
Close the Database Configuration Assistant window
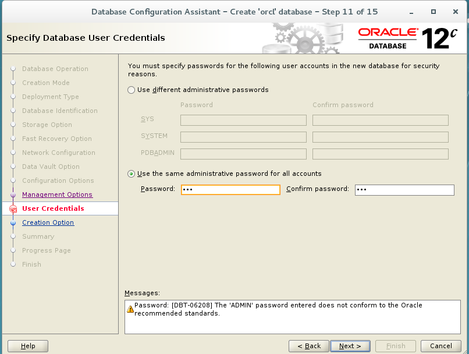click(456, 12)
